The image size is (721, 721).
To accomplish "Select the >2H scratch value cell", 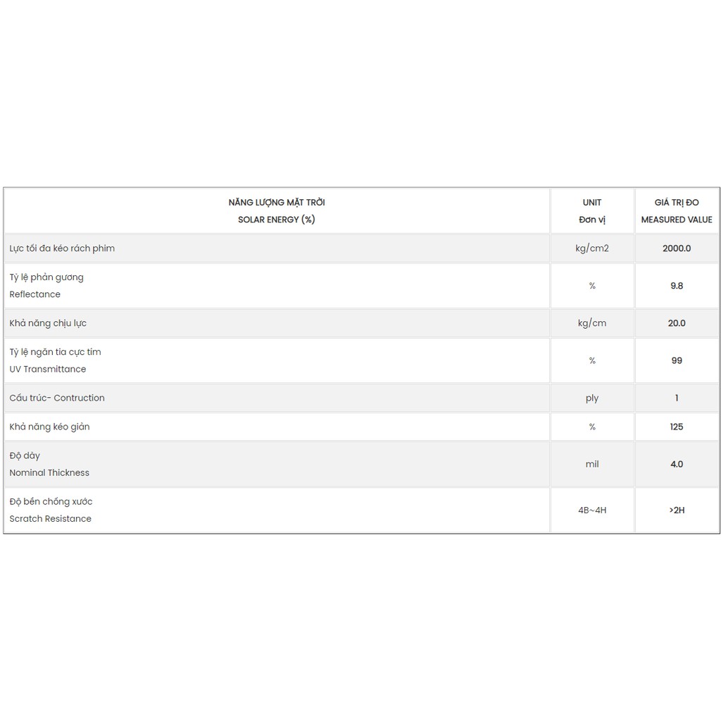I will click(x=677, y=510).
